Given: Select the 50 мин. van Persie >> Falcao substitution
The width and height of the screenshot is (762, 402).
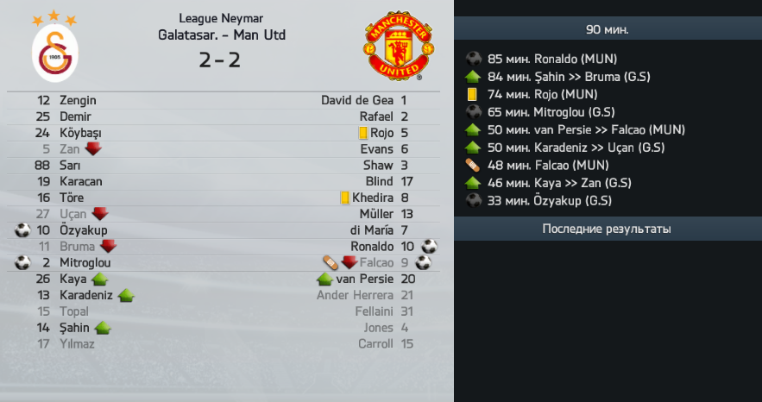Looking at the screenshot, I should (x=575, y=129).
